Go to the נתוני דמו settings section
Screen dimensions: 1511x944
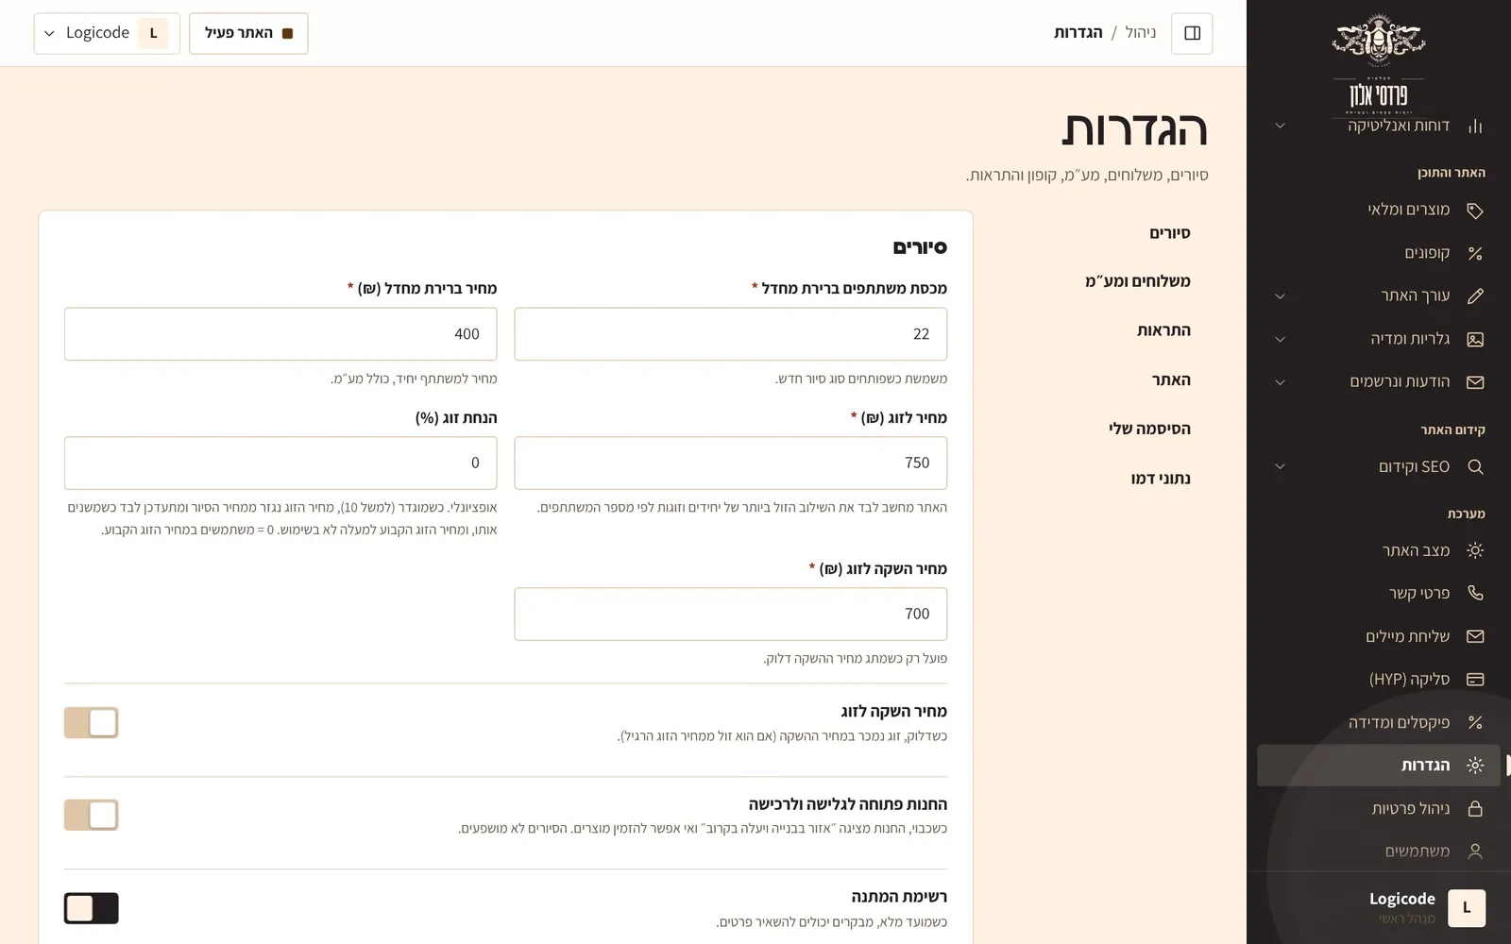point(1161,479)
